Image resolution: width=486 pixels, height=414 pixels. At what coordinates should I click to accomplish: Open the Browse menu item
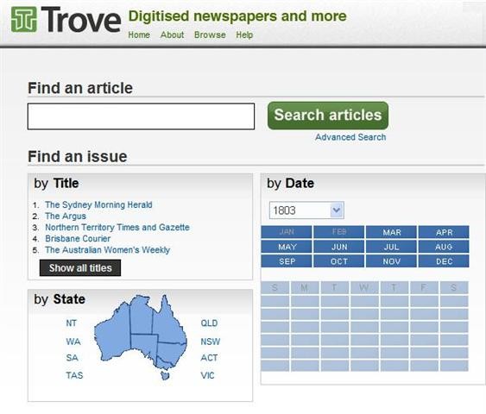[x=210, y=34]
